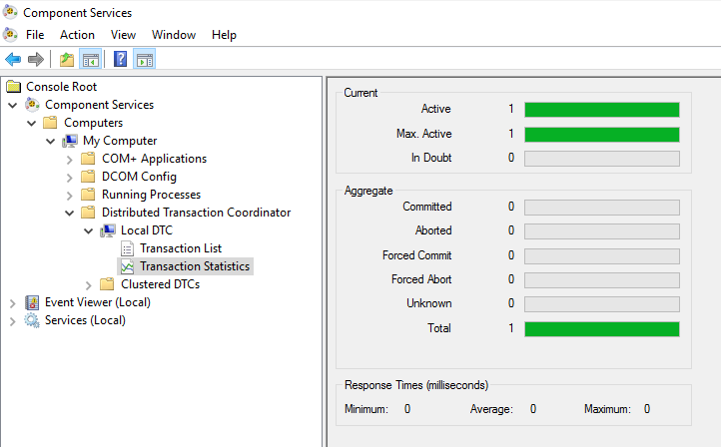The width and height of the screenshot is (721, 447).
Task: Click the Transaction List document icon
Action: coord(128,248)
